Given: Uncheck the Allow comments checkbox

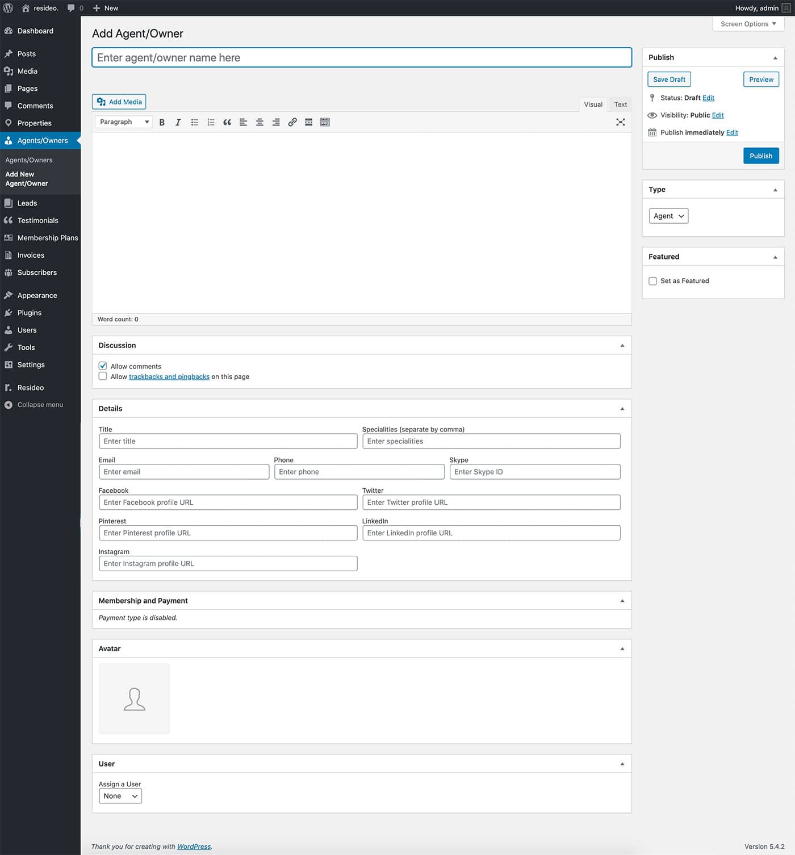Looking at the screenshot, I should (x=103, y=366).
